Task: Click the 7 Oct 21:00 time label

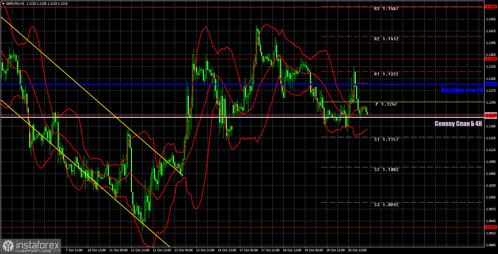Action: point(73,251)
